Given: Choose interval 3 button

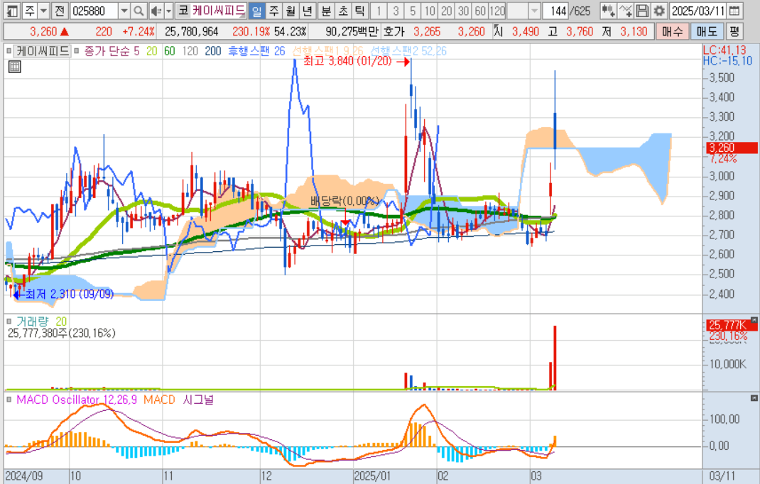Looking at the screenshot, I should click(x=396, y=10).
